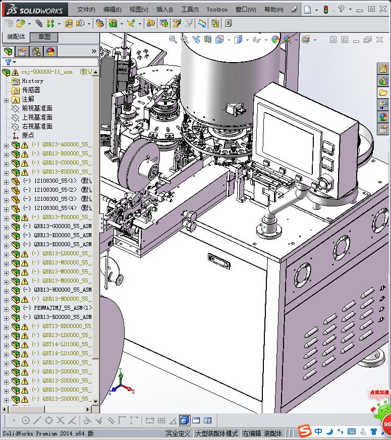Viewport: 391px width, 440px height.
Task: Open the Display Style dropdown arrow
Action: point(247,40)
